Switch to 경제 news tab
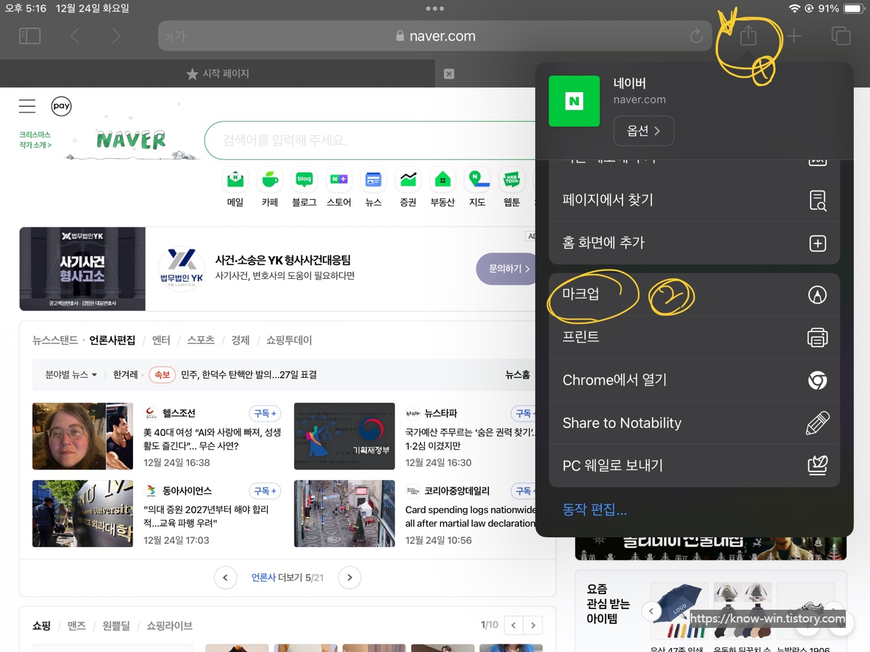The width and height of the screenshot is (870, 652). (240, 340)
